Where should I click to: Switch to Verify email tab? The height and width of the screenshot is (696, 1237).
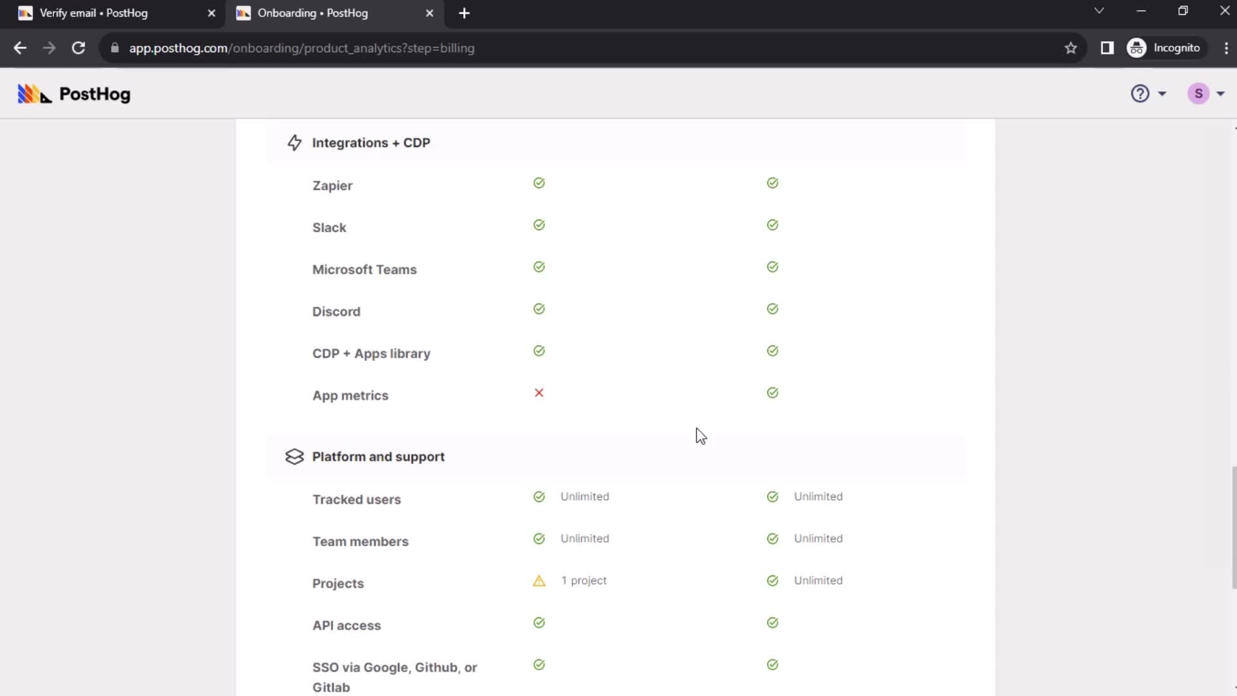(x=116, y=13)
